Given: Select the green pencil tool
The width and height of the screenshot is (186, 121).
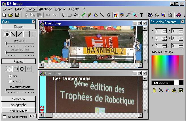Looking at the screenshot, I should coord(83,15).
